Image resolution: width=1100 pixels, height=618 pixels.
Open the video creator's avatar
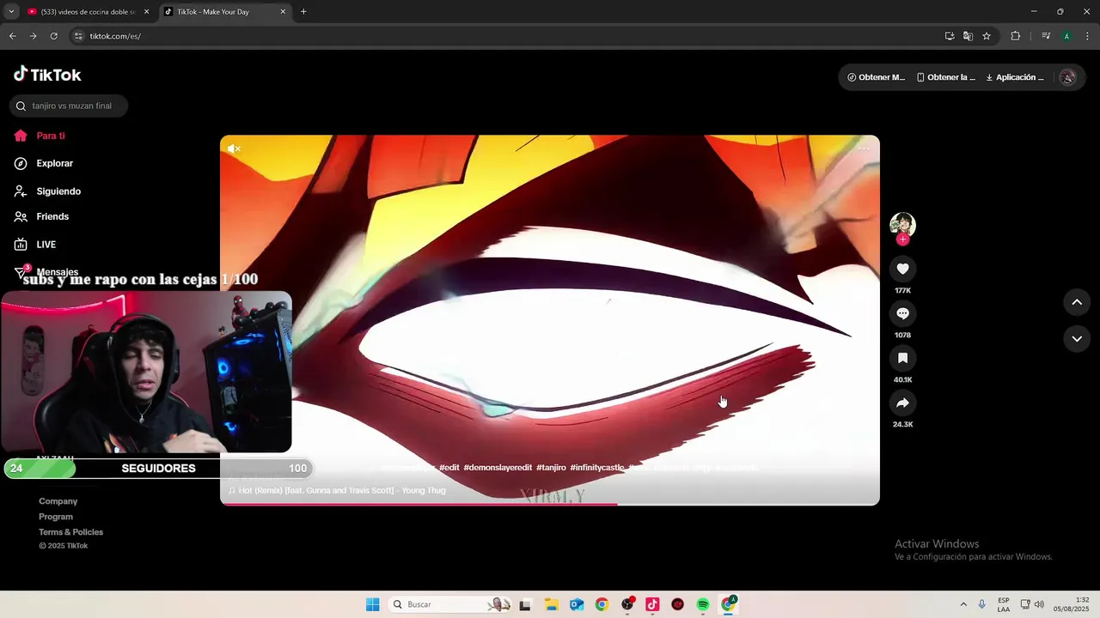click(x=902, y=225)
